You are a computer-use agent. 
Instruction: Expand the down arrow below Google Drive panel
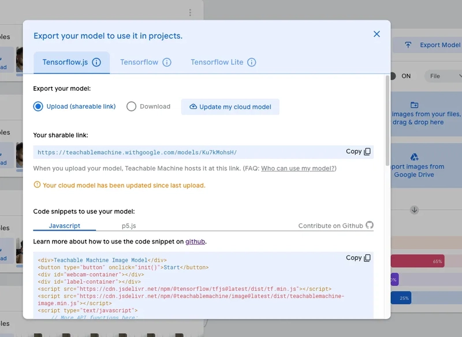[x=414, y=210]
